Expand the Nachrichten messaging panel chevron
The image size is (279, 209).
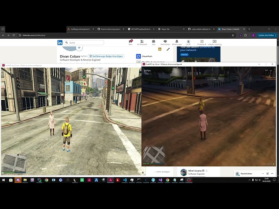pyautogui.click(x=272, y=173)
